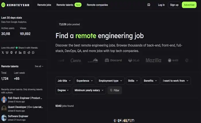Image resolution: width=201 pixels, height=123 pixels.
Task: Open the Software Engineer talent profile
Action: [18, 116]
